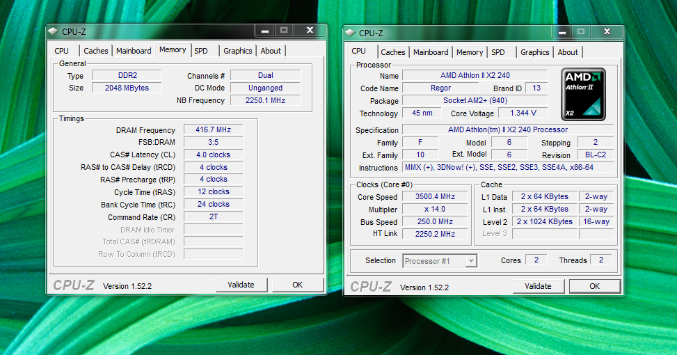Image resolution: width=677 pixels, height=355 pixels.
Task: Click the 16-way Level 2 associativity field
Action: click(x=596, y=221)
